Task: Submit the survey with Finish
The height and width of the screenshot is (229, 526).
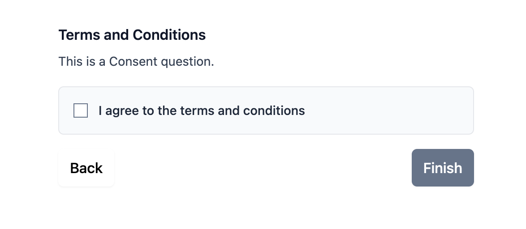Action: click(x=443, y=168)
